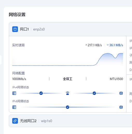Click the wireless link icon for 无线网口2
Image resolution: width=132 pixels, height=134 pixels.
point(15,121)
